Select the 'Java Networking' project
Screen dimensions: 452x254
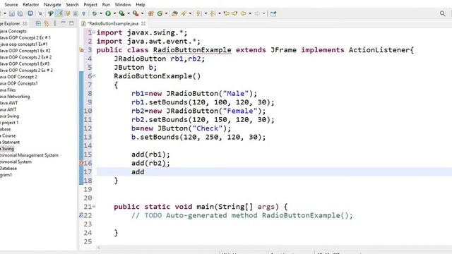(15, 97)
